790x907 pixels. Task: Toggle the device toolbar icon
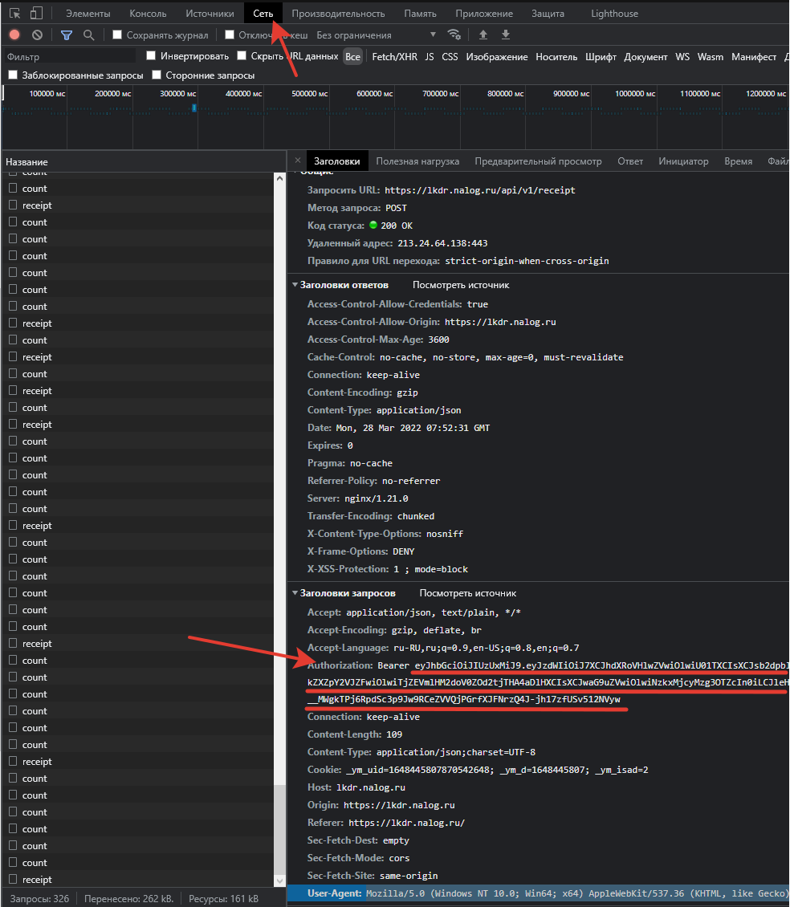(36, 14)
